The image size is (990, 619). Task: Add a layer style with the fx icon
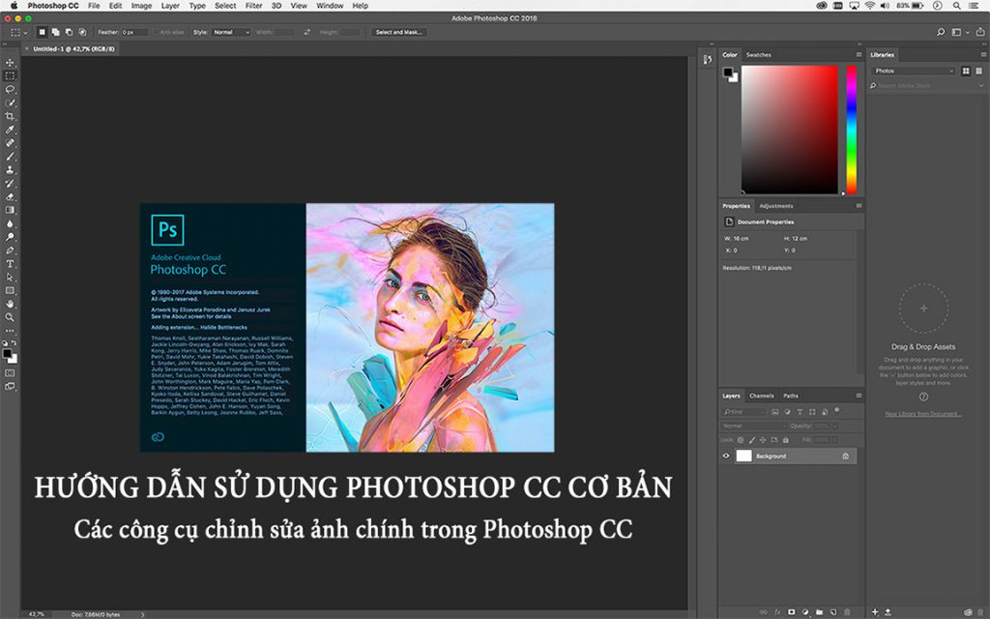tap(779, 611)
